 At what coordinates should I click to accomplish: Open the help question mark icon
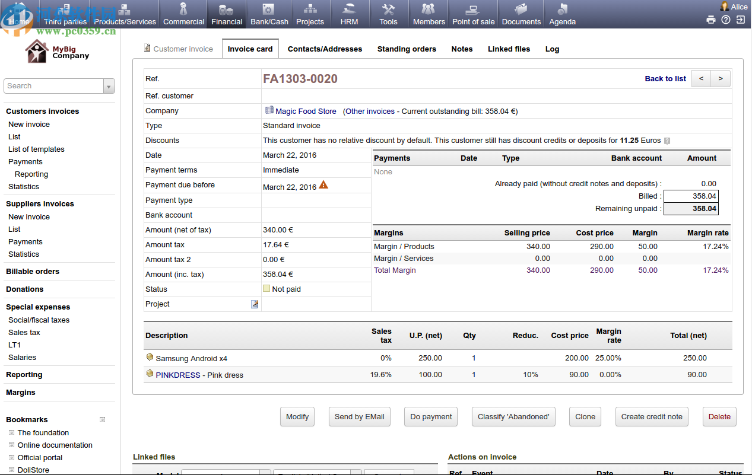tap(726, 20)
